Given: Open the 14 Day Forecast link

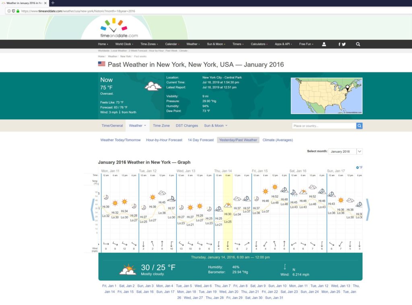Looking at the screenshot, I should (x=201, y=140).
